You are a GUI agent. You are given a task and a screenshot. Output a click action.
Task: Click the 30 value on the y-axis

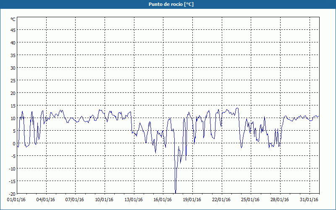(x=13, y=68)
